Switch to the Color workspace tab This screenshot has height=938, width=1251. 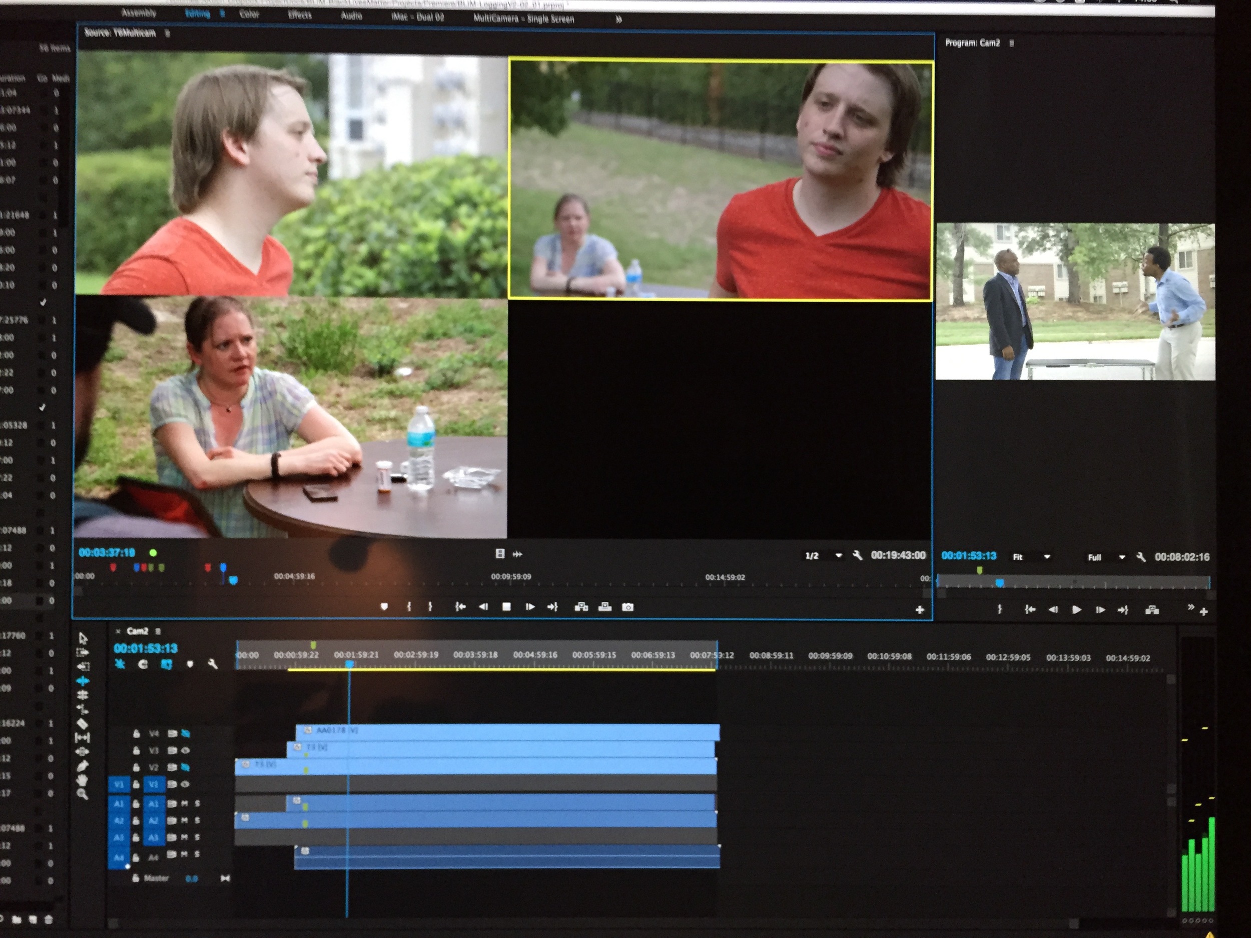tap(249, 14)
